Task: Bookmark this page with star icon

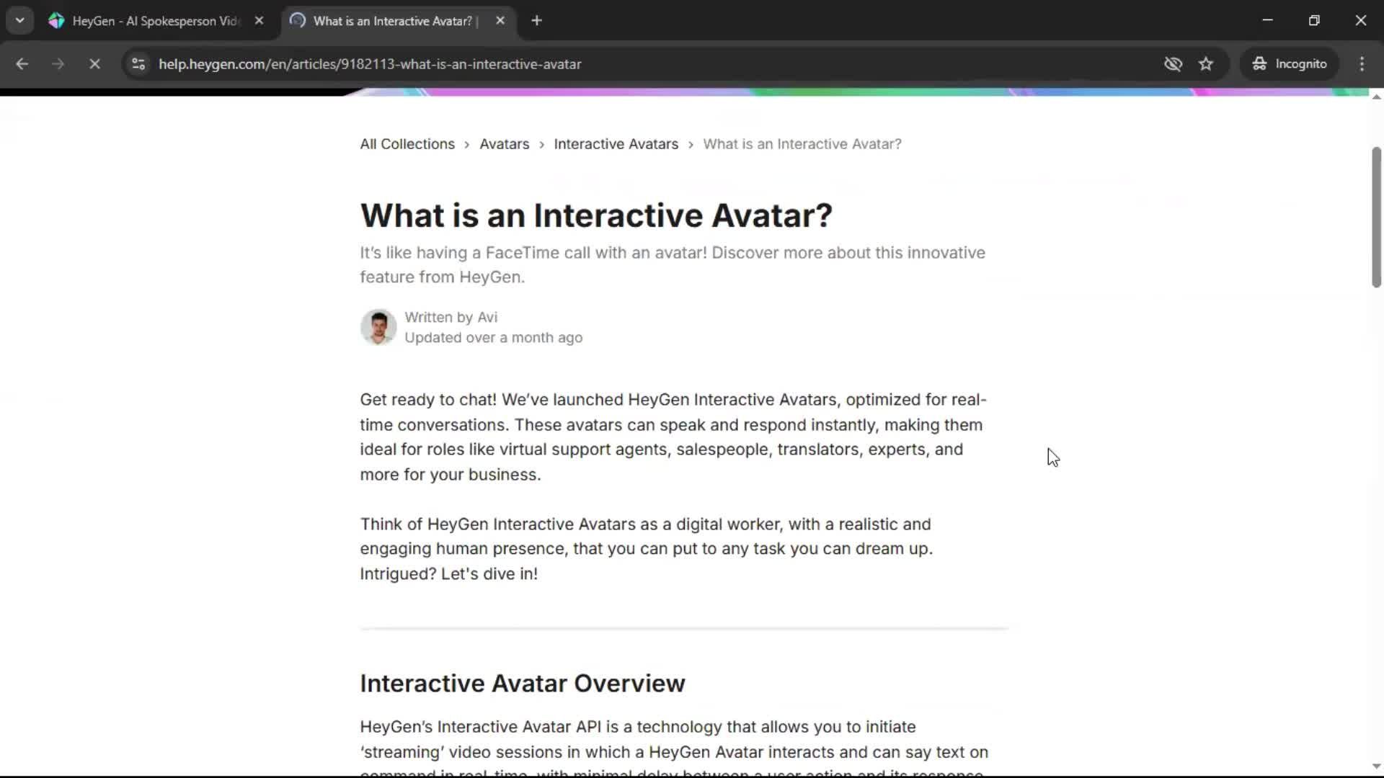Action: click(x=1206, y=64)
